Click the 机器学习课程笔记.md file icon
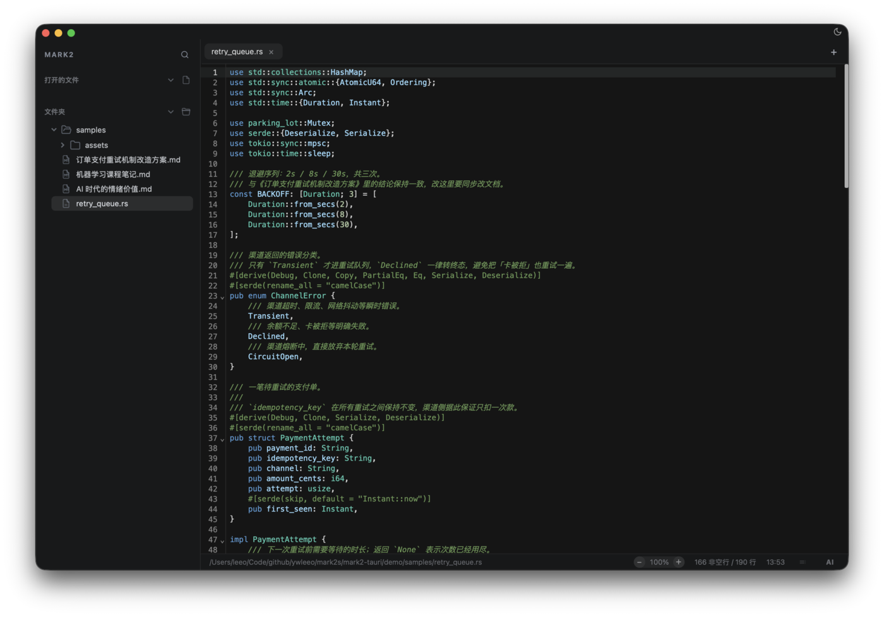The image size is (884, 617). (66, 174)
